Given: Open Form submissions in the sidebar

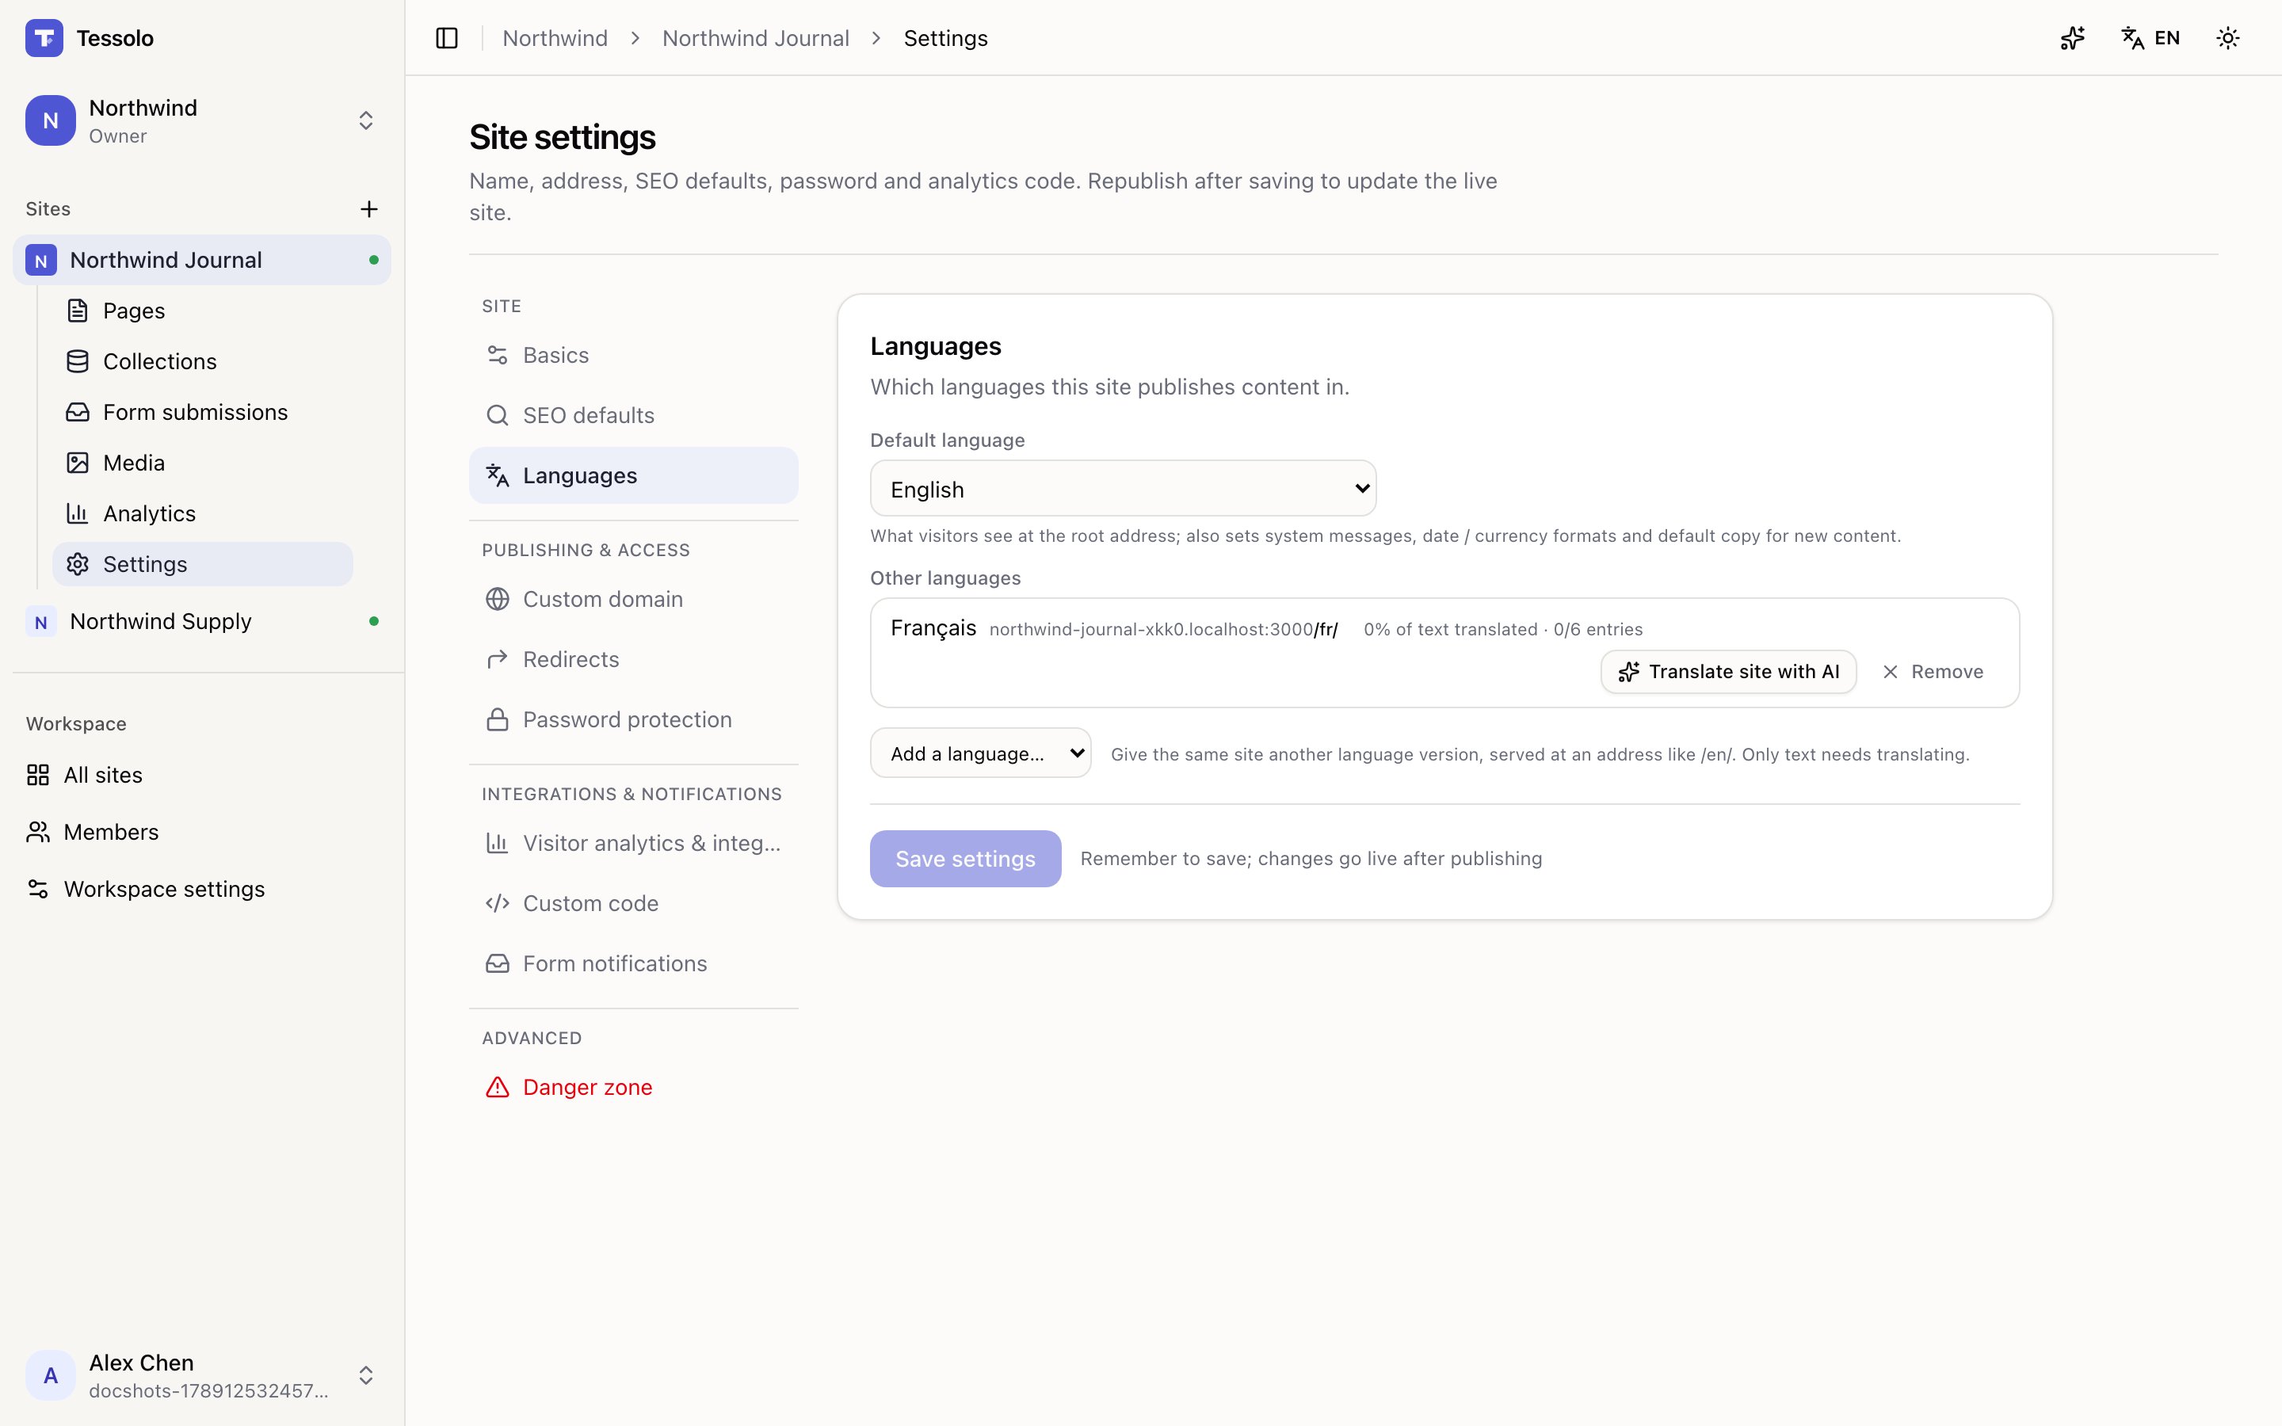Looking at the screenshot, I should click(203, 412).
